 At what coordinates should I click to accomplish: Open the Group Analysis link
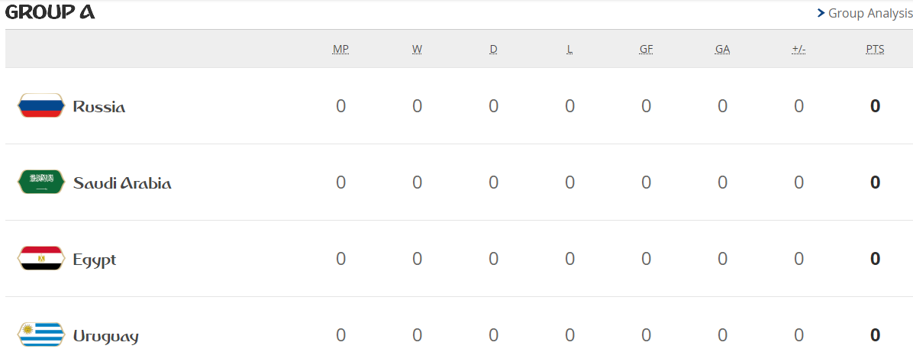[870, 14]
